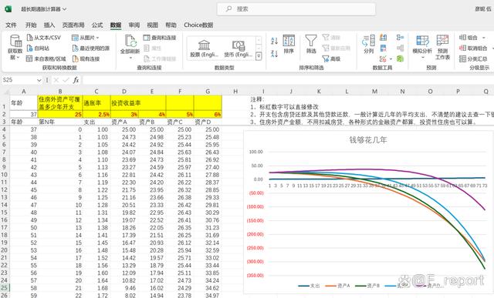Screen dimensions: 494x298
Task: Click the green Manage Data Model icon
Action: [x=400, y=59]
